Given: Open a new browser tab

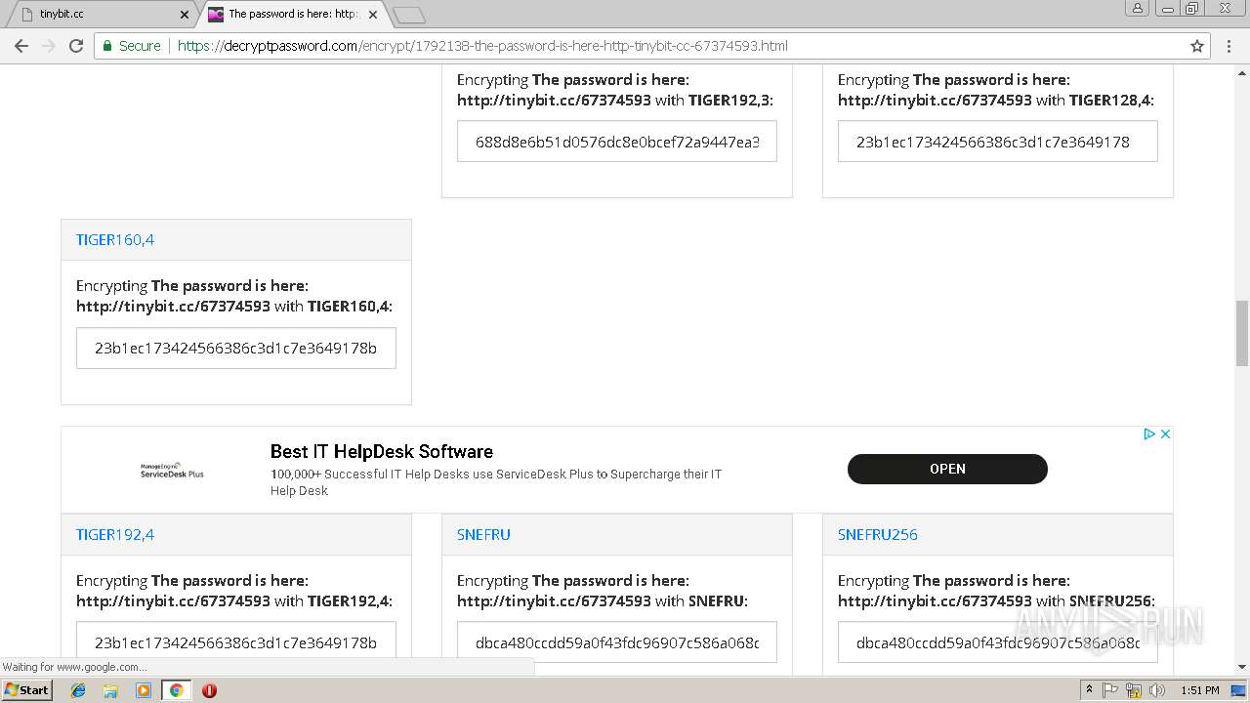Looking at the screenshot, I should [x=409, y=15].
